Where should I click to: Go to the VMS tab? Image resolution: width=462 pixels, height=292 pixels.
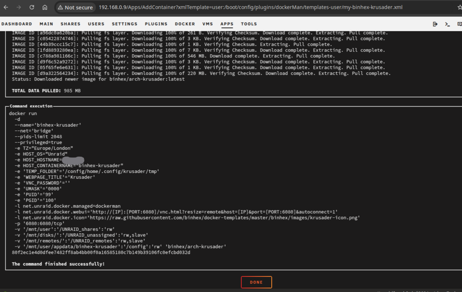pyautogui.click(x=207, y=24)
